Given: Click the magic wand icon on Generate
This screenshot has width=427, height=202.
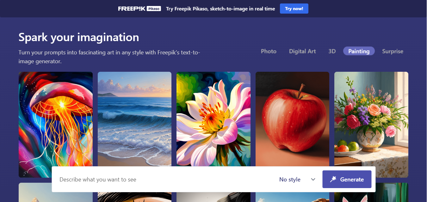Looking at the screenshot, I should tap(333, 179).
